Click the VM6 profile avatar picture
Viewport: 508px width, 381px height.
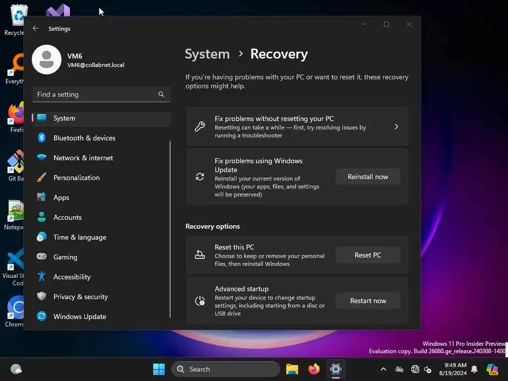(x=47, y=60)
